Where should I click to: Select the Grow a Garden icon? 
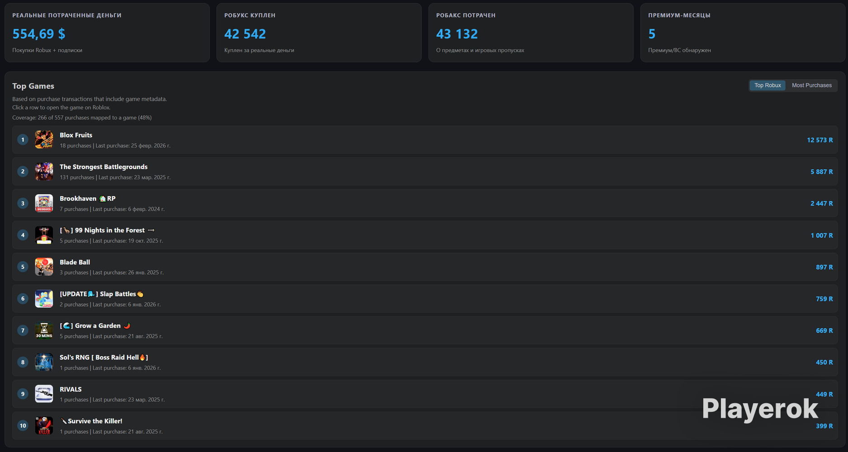(44, 330)
